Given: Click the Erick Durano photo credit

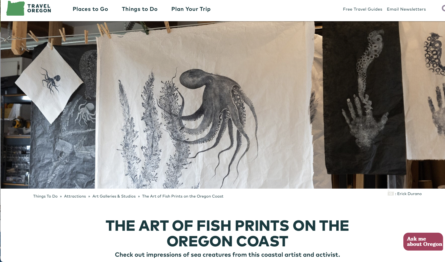Looking at the screenshot, I should click(409, 194).
